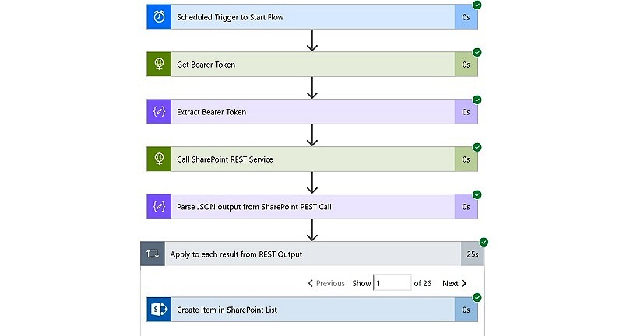623x336 pixels.
Task: Click the Parse JSON step's braces icon
Action: pos(159,207)
